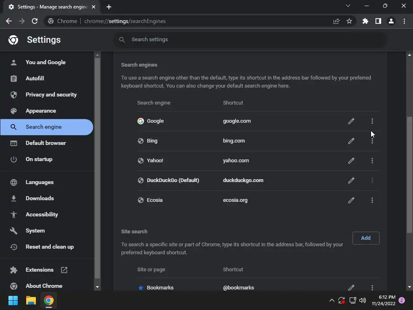The image size is (413, 310).
Task: Click the Add site search button
Action: click(365, 238)
